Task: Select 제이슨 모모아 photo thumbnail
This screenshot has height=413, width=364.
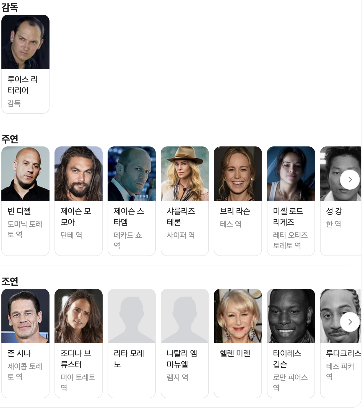Action: (79, 174)
